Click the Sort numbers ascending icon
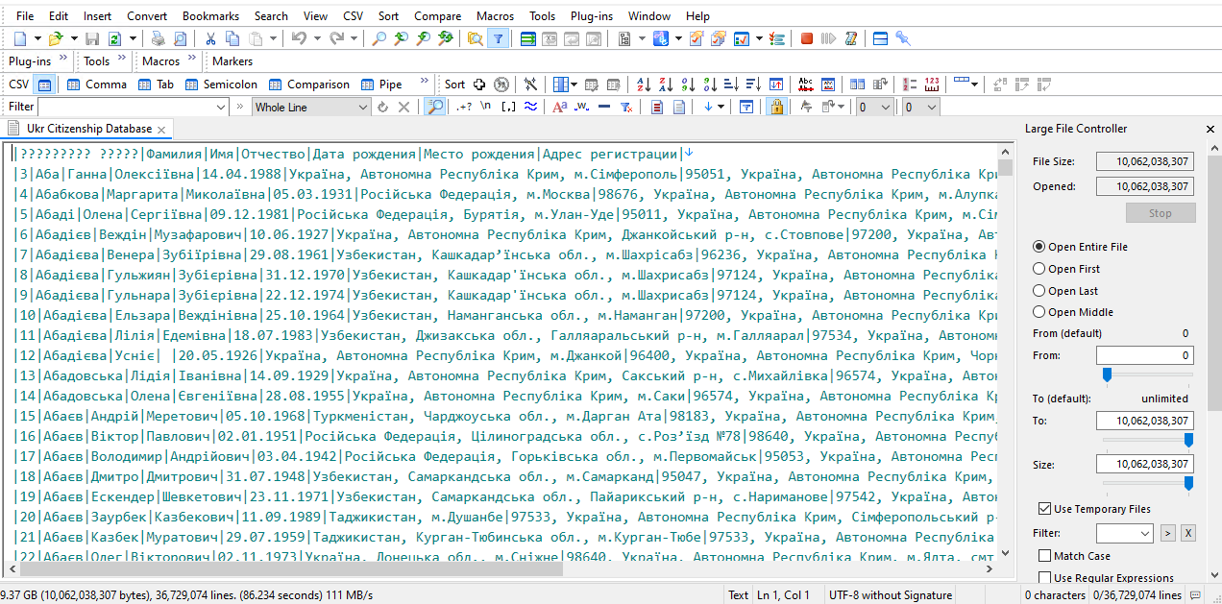Screen dimensions: 1222x604 (x=687, y=84)
